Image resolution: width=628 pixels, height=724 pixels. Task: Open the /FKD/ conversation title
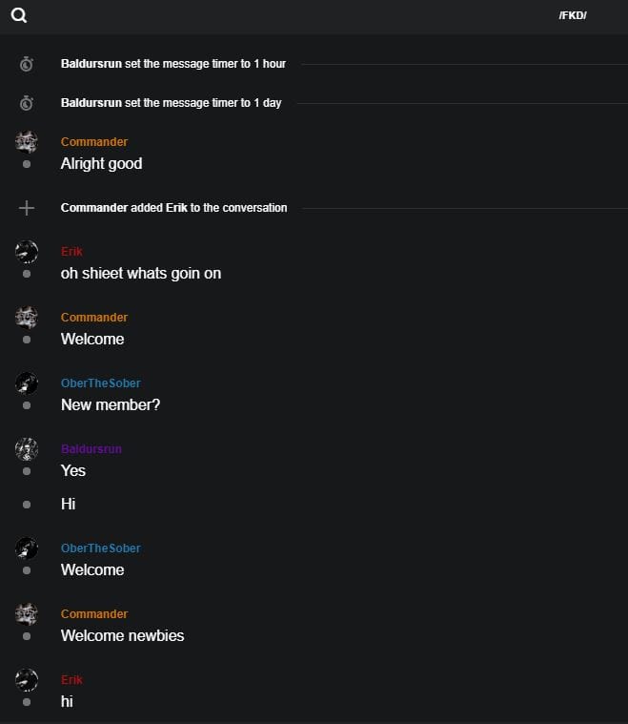click(x=573, y=16)
